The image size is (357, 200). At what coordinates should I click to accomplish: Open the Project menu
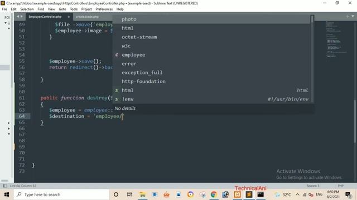tap(86, 9)
